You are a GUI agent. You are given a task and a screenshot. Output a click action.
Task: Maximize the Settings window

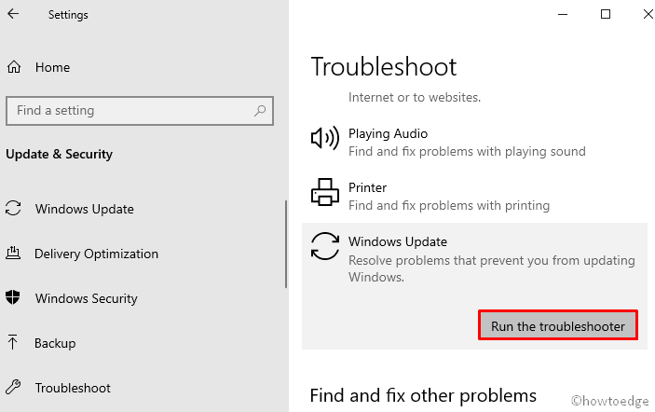pyautogui.click(x=606, y=14)
